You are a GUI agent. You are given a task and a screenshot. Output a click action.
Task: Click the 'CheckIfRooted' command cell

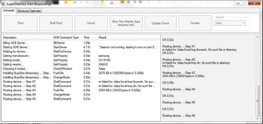click(62, 69)
